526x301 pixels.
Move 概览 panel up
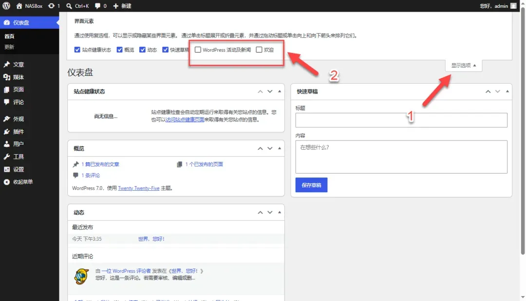click(260, 148)
